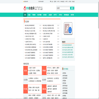The height and width of the screenshot is (99, 99).
Task: Click the orange 儿童动画 category block
Action: click(44, 89)
